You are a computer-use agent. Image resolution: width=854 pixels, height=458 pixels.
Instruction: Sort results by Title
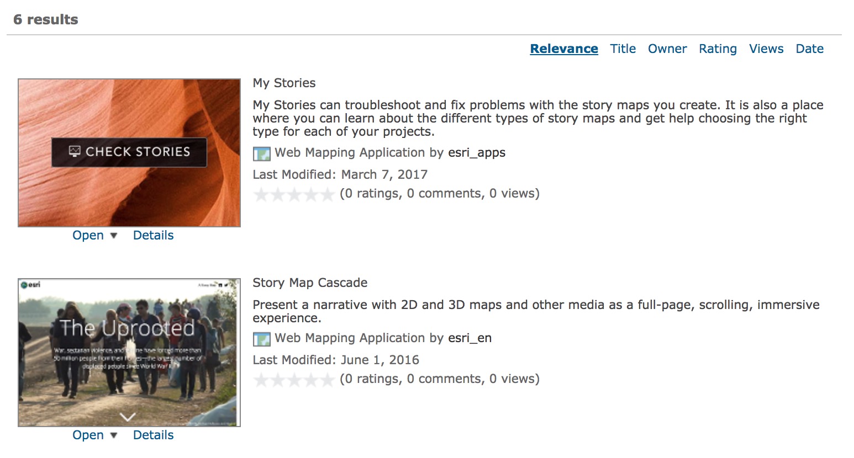click(623, 49)
